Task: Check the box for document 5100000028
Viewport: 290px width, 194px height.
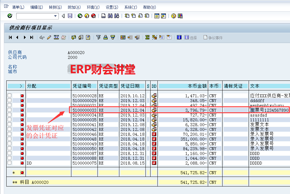Action: (x=10, y=95)
